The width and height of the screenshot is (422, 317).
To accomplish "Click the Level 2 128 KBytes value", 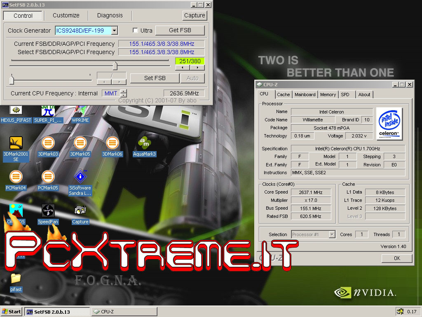I will pos(385,208).
